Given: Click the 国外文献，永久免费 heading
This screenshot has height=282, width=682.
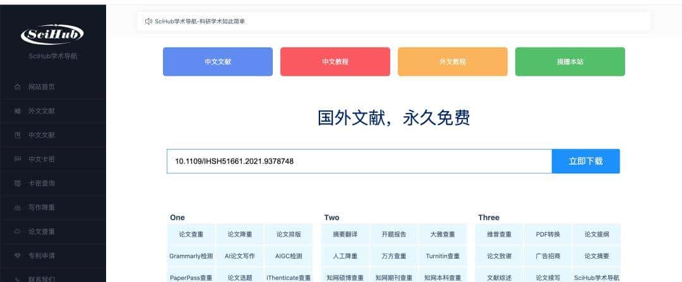Looking at the screenshot, I should 393,118.
